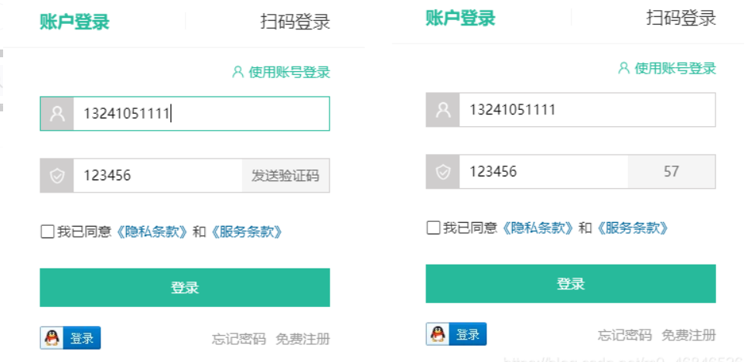This screenshot has width=751, height=362.
Task: Click 免费注册 in the right panel
Action: point(688,335)
